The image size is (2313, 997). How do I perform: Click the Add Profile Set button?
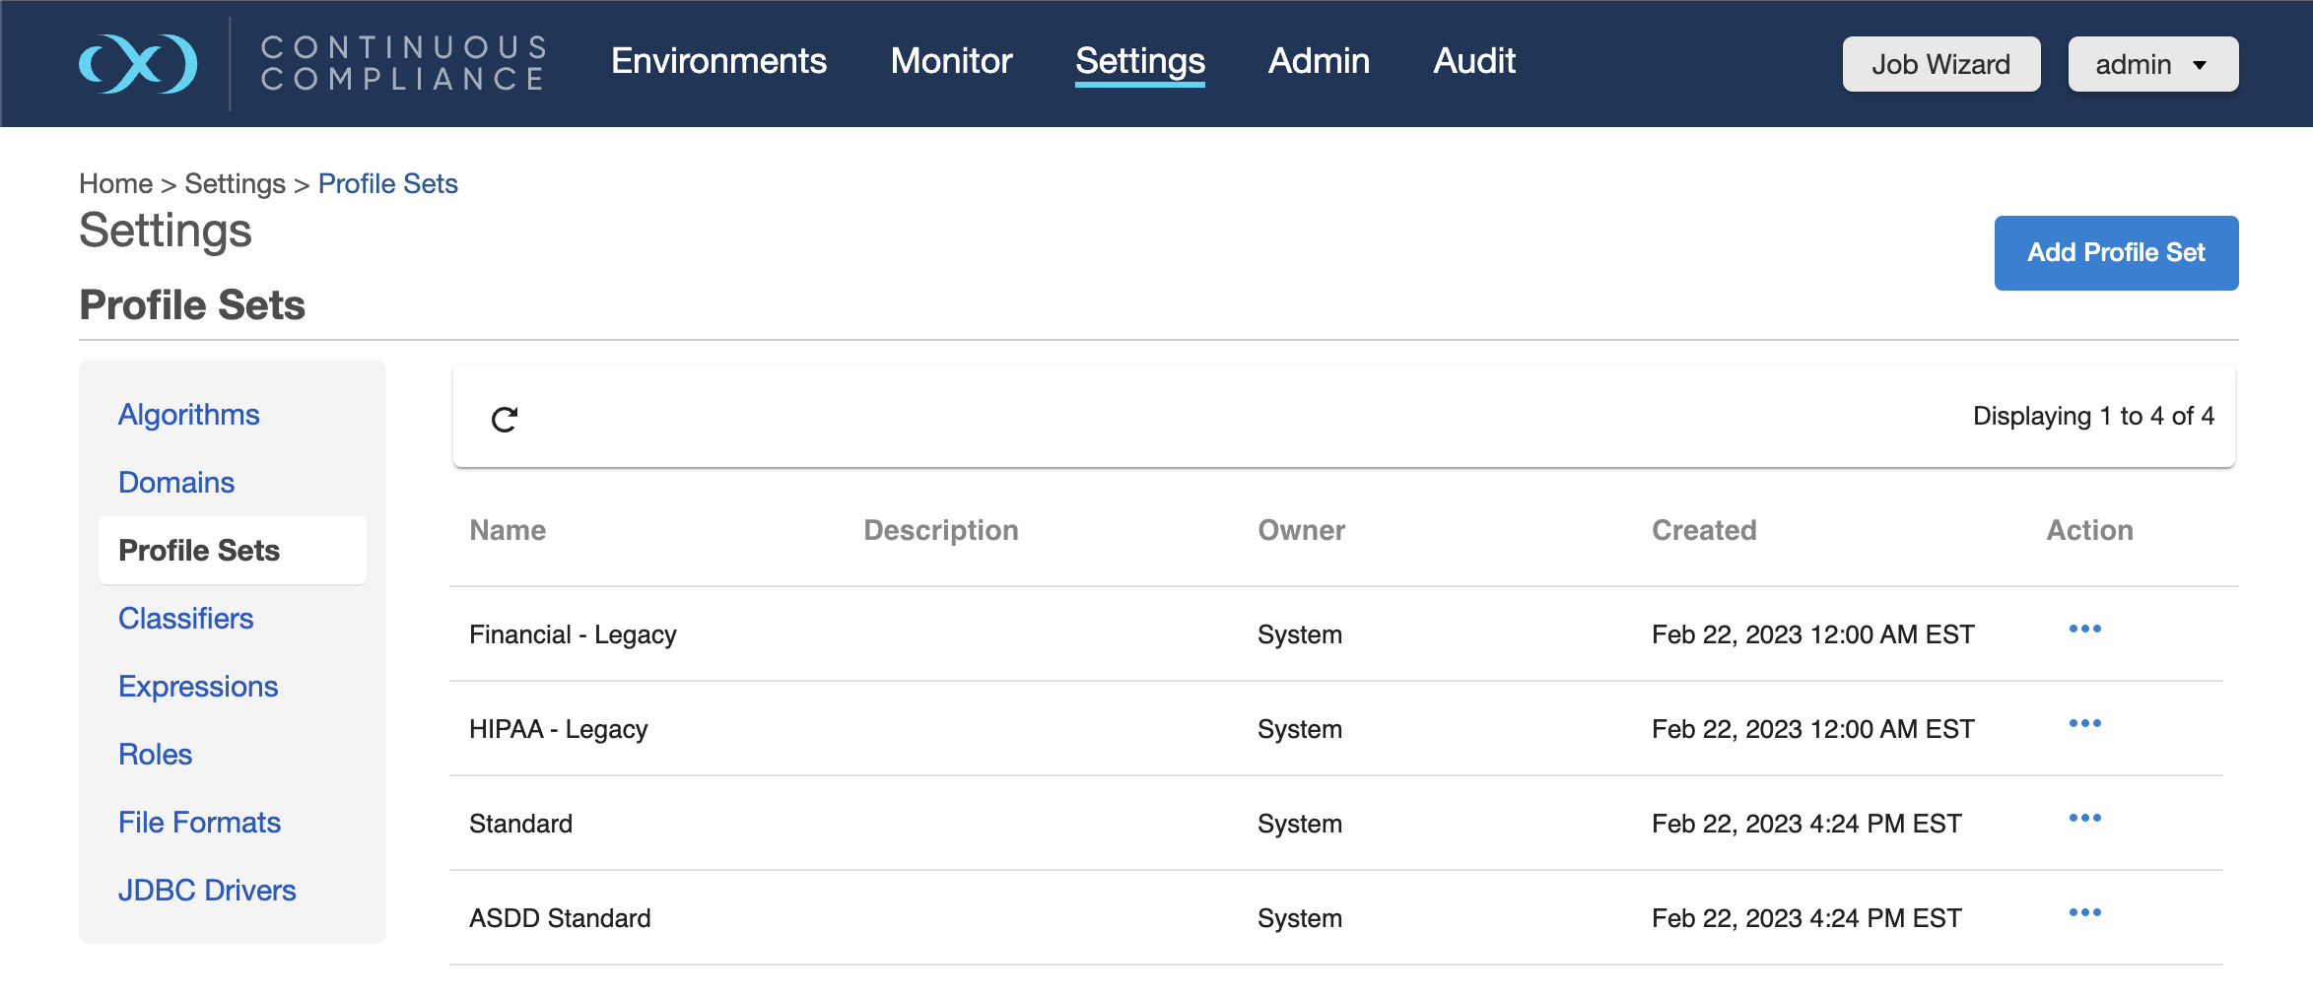(x=2115, y=252)
